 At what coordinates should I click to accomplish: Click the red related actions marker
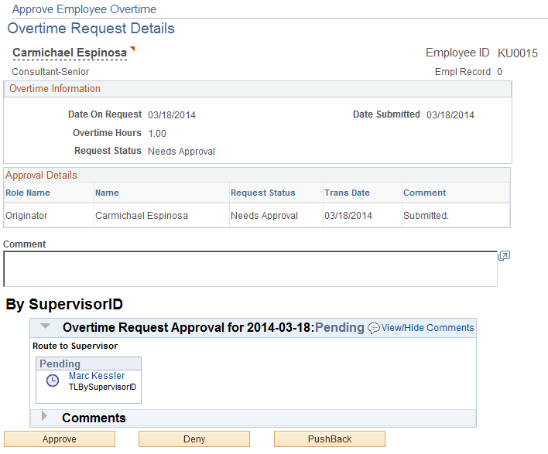tap(132, 49)
